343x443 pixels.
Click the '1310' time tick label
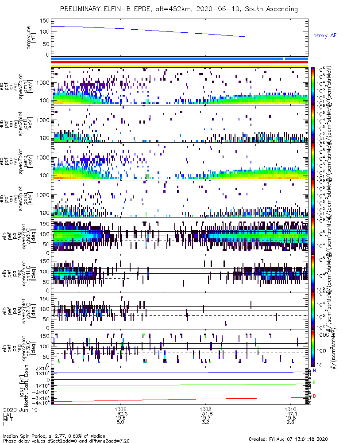click(290, 409)
